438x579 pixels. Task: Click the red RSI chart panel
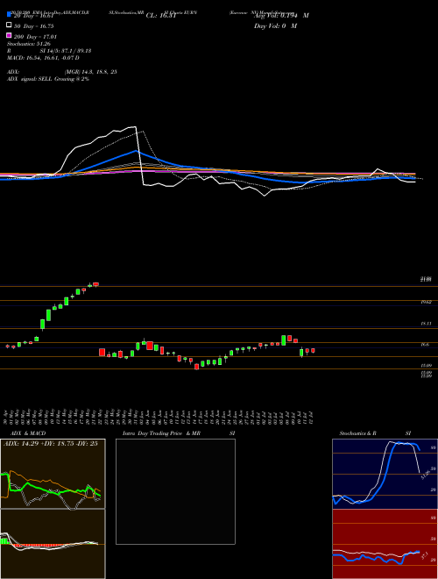click(385, 544)
